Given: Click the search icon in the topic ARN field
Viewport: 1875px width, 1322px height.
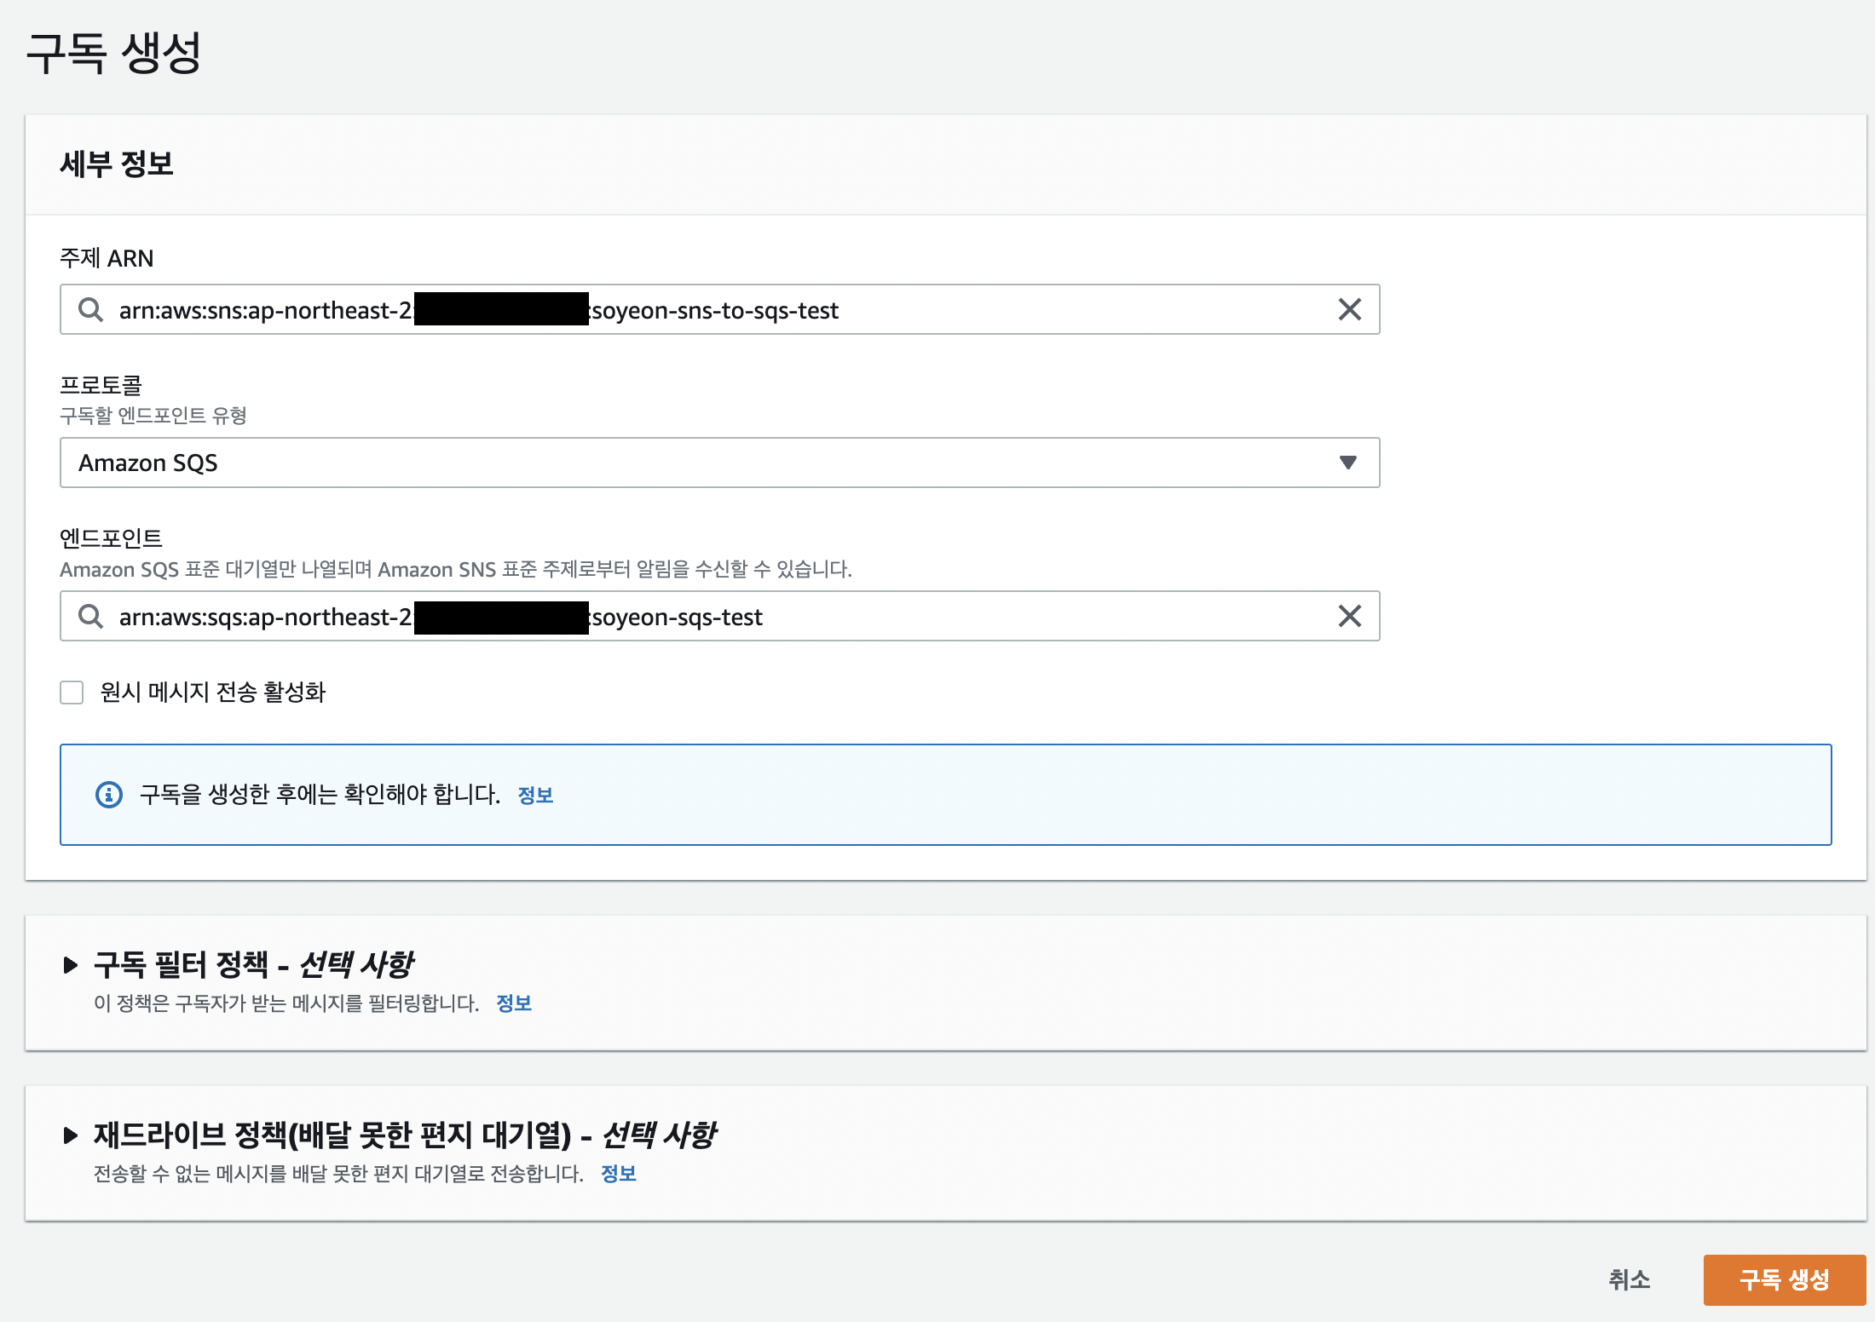Looking at the screenshot, I should coord(90,309).
